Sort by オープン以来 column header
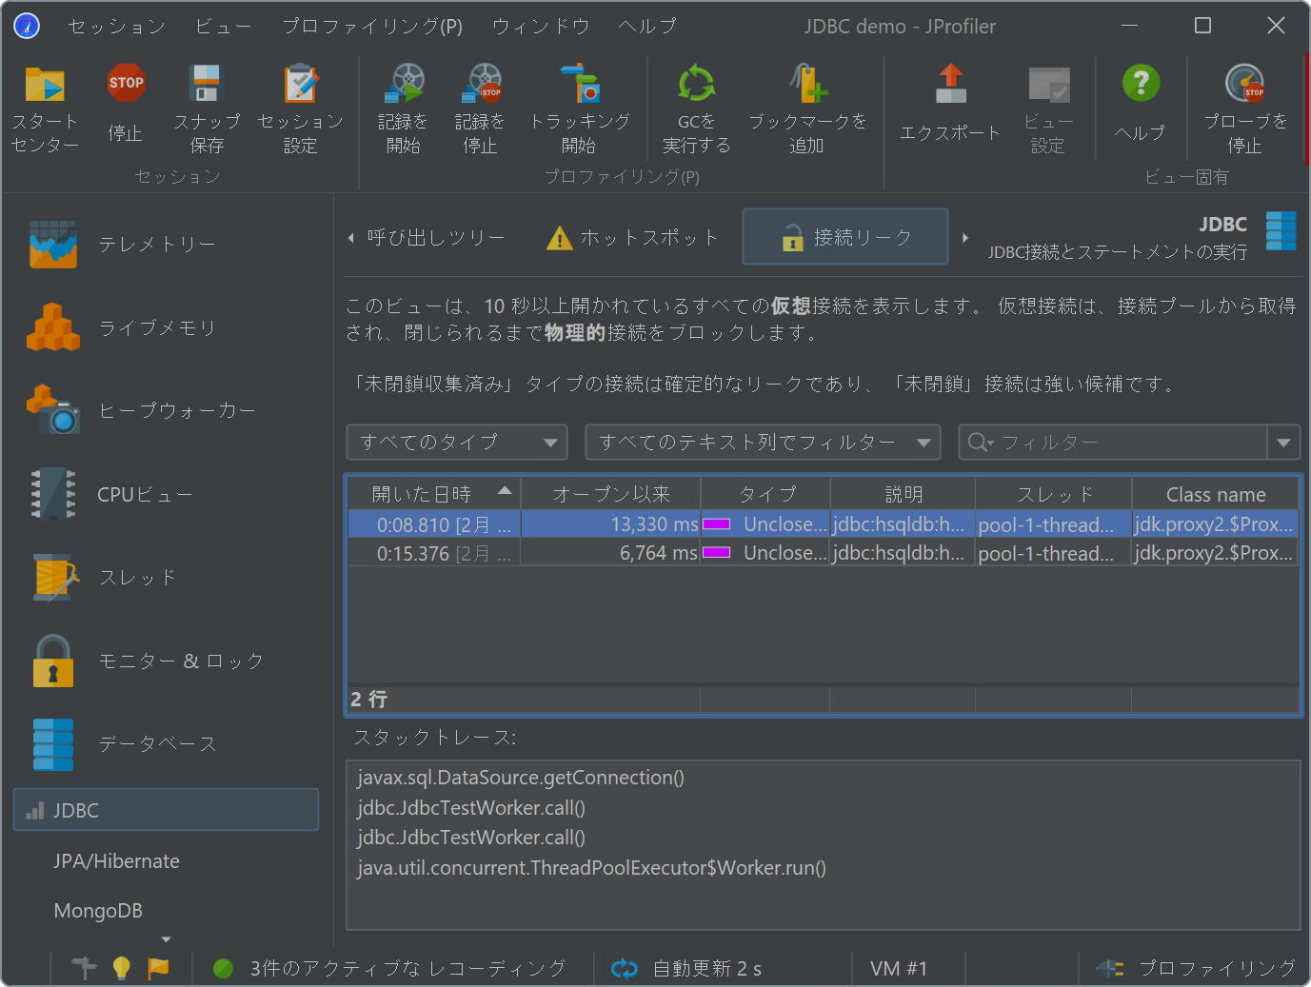Viewport: 1311px width, 987px height. point(610,494)
